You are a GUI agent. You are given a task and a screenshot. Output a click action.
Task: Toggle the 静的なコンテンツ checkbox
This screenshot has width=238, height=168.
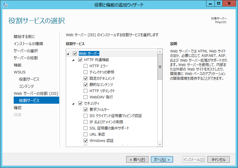click(86, 84)
